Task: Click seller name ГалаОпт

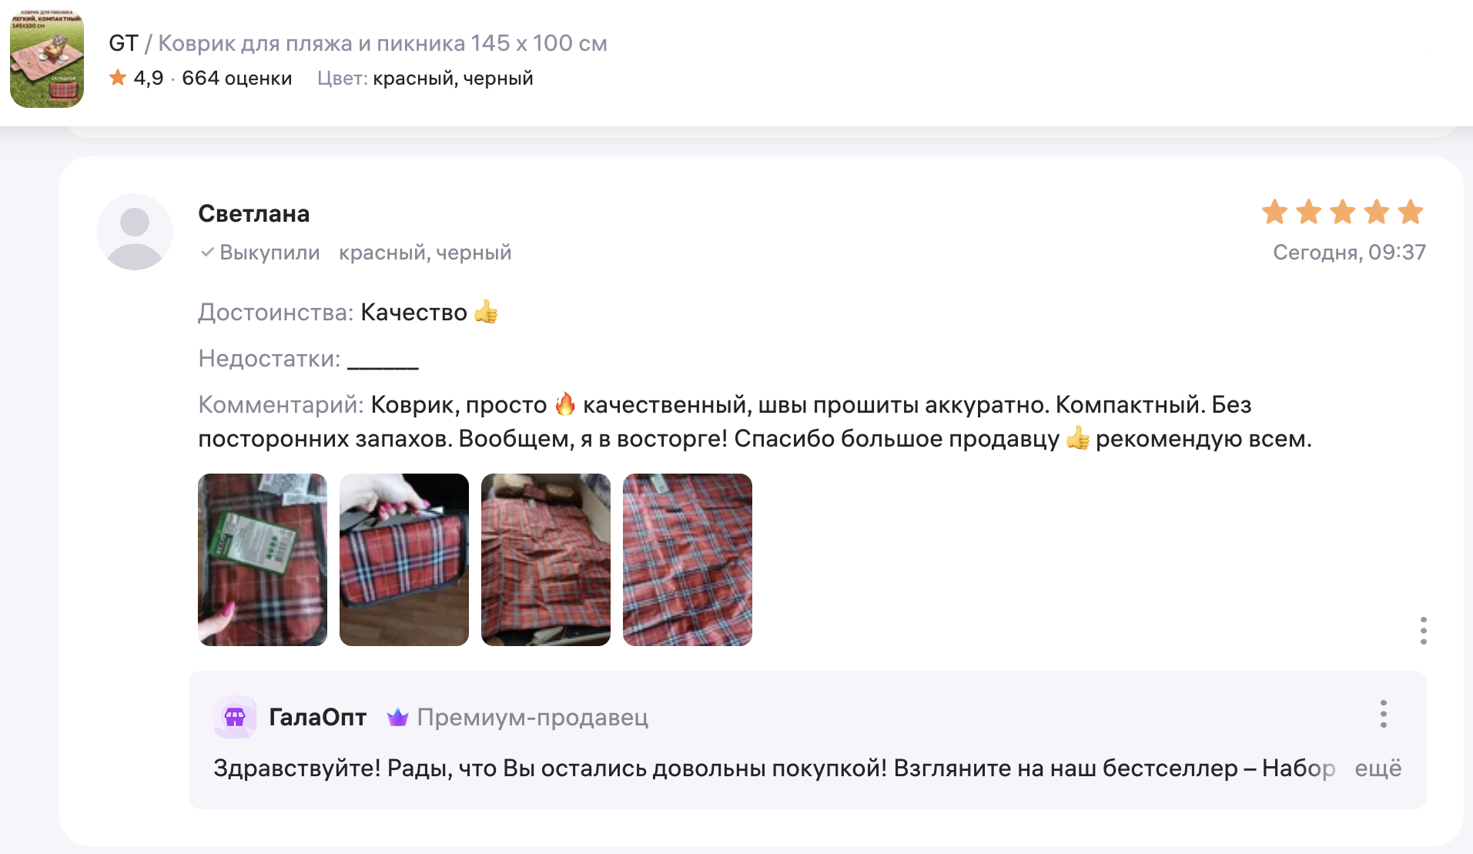Action: 317,717
